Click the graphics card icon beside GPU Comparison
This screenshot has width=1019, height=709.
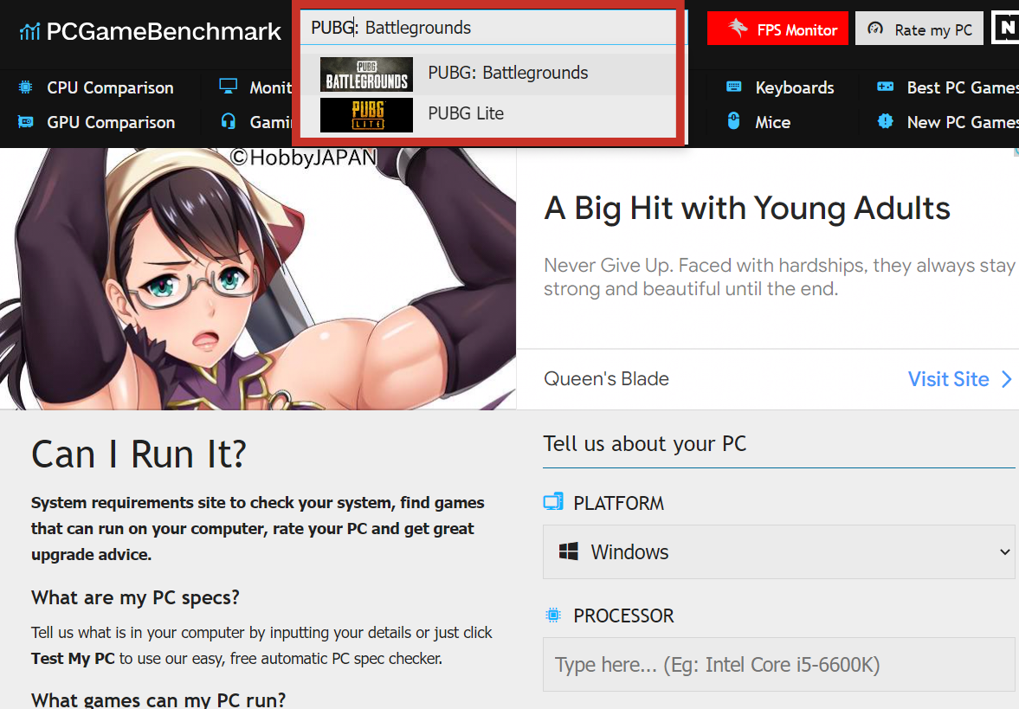(25, 121)
